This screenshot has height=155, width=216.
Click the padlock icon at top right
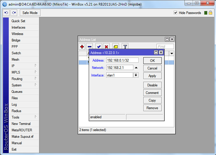210,13
